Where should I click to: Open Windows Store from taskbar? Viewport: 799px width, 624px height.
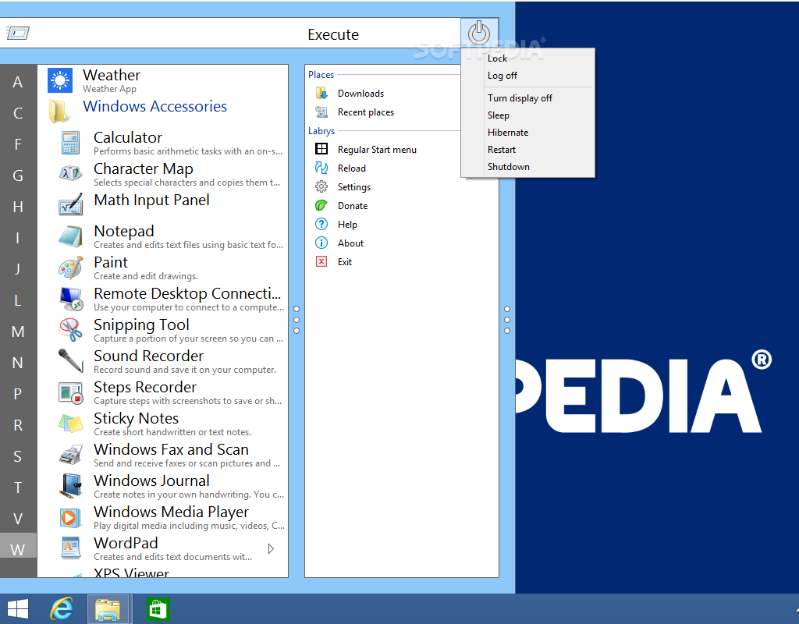(158, 609)
